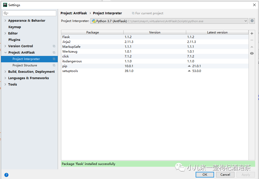Click the PyCharm logo in title bar
The height and width of the screenshot is (179, 259).
[x=5, y=5]
